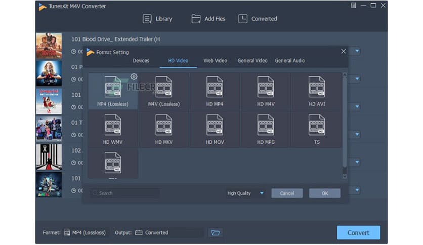The width and height of the screenshot is (423, 245).
Task: Open the output folder browse icon
Action: (x=215, y=232)
